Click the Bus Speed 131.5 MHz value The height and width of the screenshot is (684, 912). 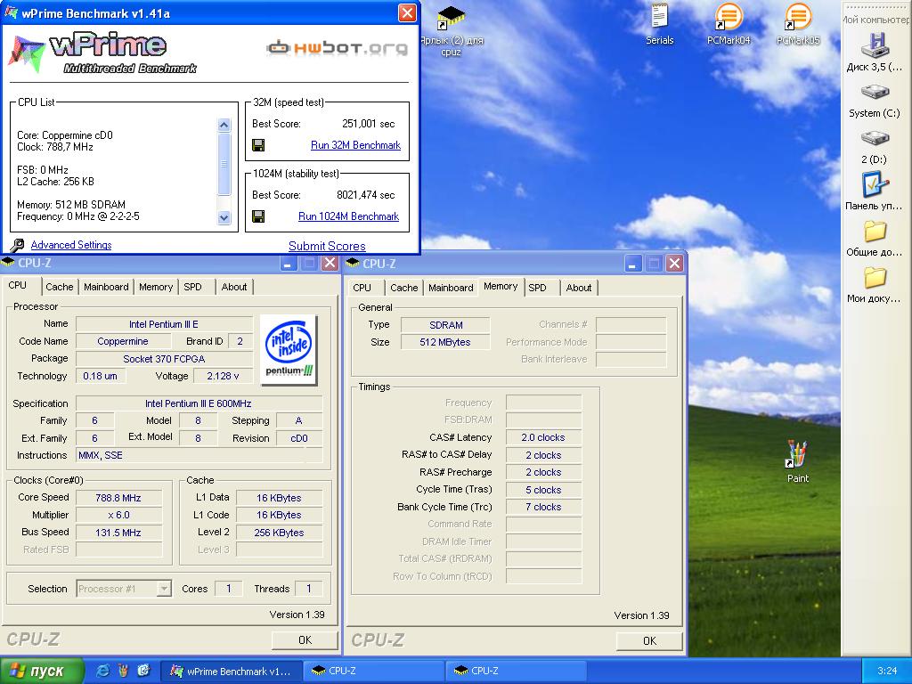[x=118, y=533]
